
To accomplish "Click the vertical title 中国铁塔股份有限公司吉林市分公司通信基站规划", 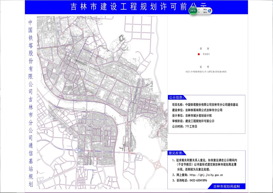I will (x=31, y=103).
